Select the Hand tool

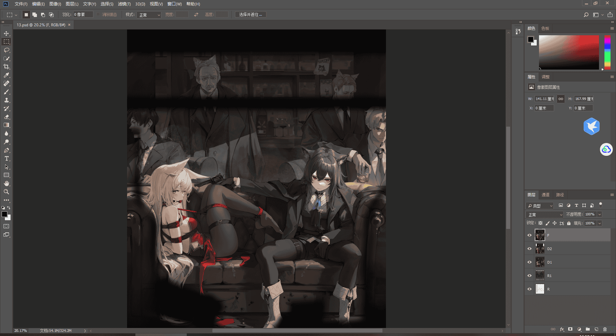pyautogui.click(x=6, y=183)
